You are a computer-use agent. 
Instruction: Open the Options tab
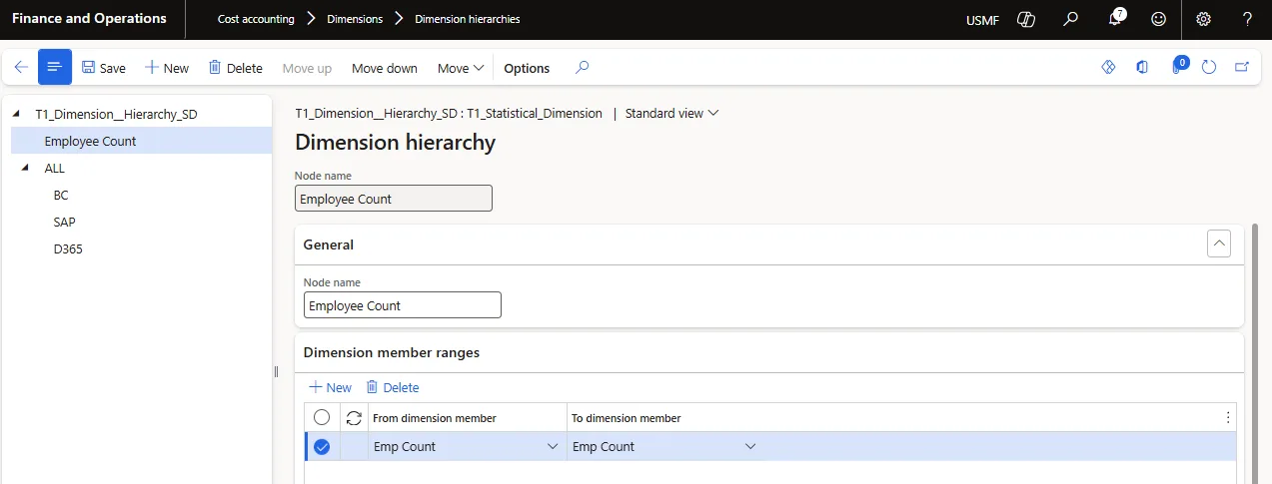pos(527,68)
